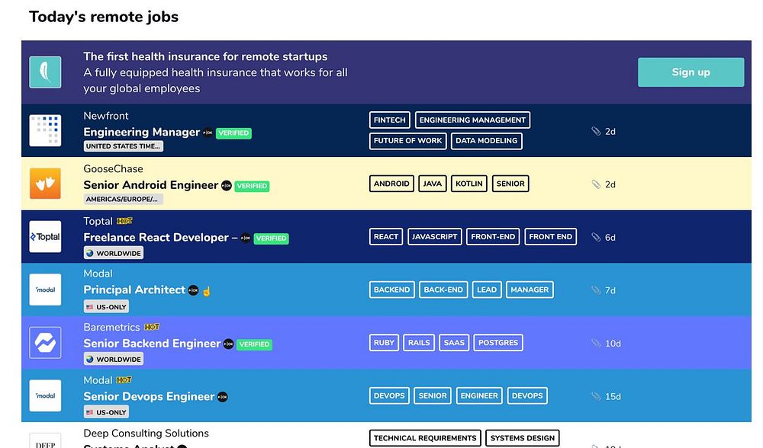This screenshot has height=448, width=763.
Task: Filter by BACKEND tag
Action: pos(391,290)
